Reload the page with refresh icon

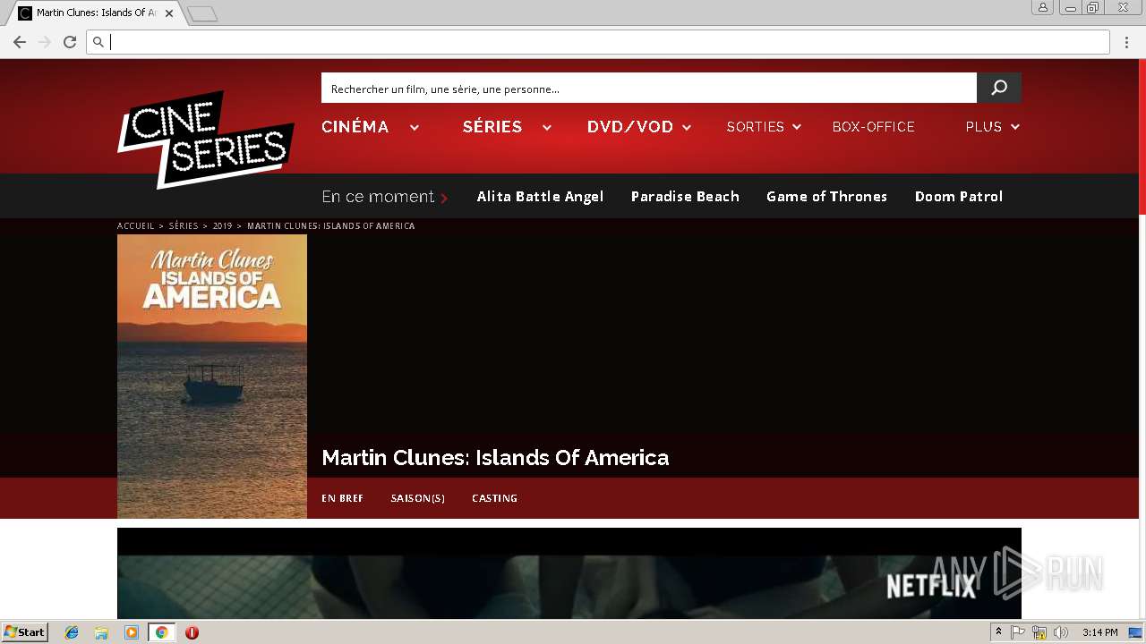pos(70,42)
